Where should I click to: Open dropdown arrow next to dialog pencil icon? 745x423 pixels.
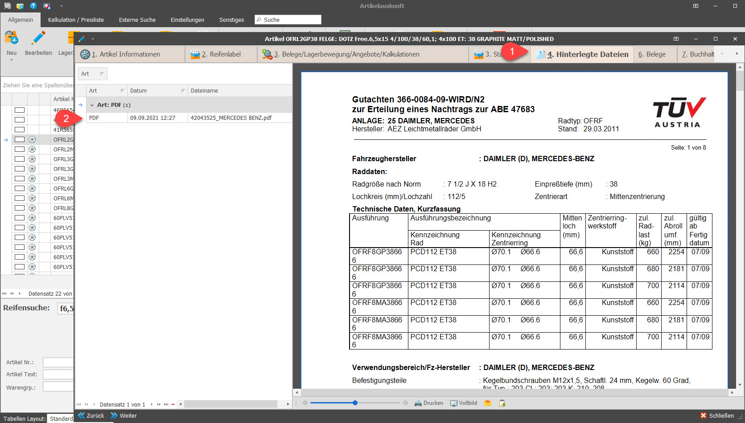pos(93,39)
